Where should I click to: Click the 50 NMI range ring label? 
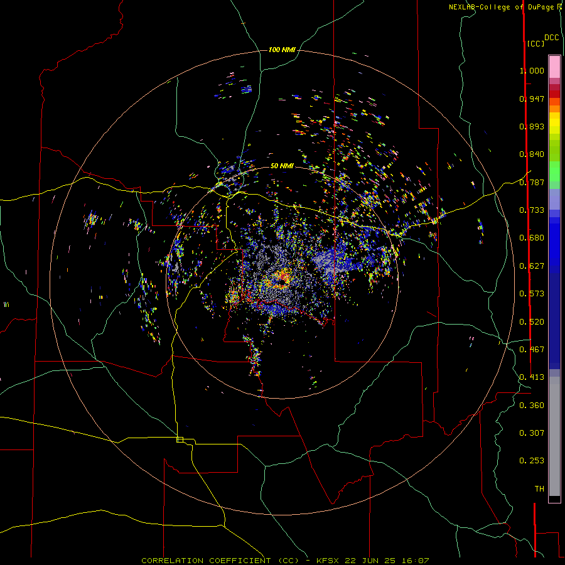pyautogui.click(x=282, y=166)
